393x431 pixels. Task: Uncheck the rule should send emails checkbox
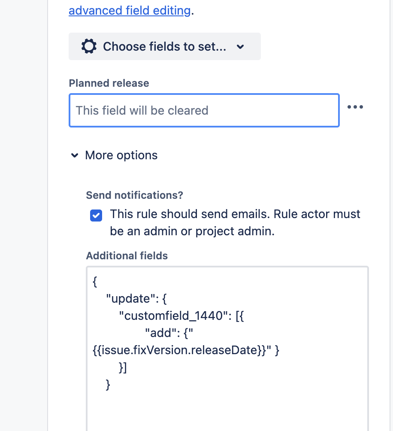pyautogui.click(x=96, y=215)
